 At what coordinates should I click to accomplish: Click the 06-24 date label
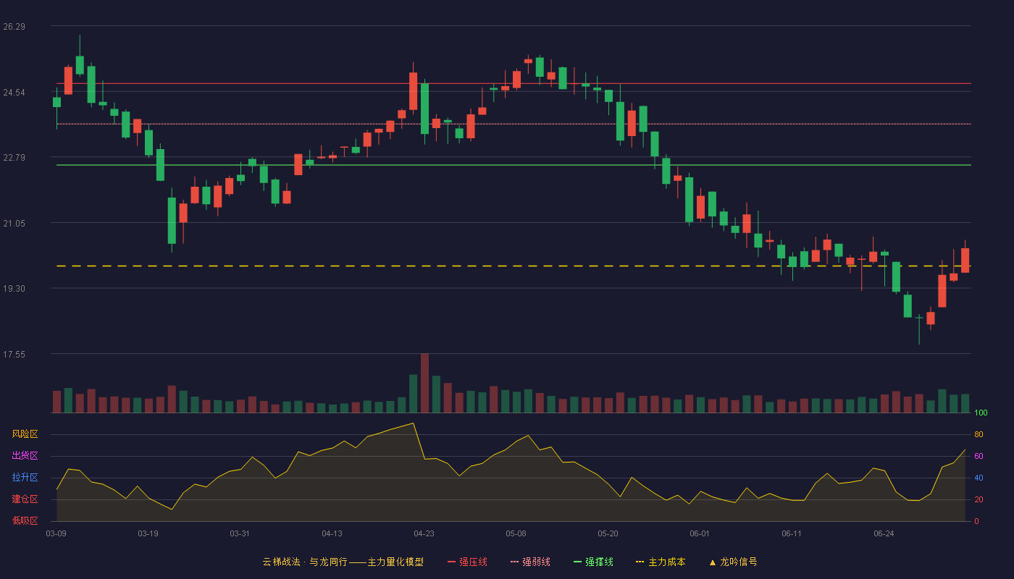tap(884, 533)
